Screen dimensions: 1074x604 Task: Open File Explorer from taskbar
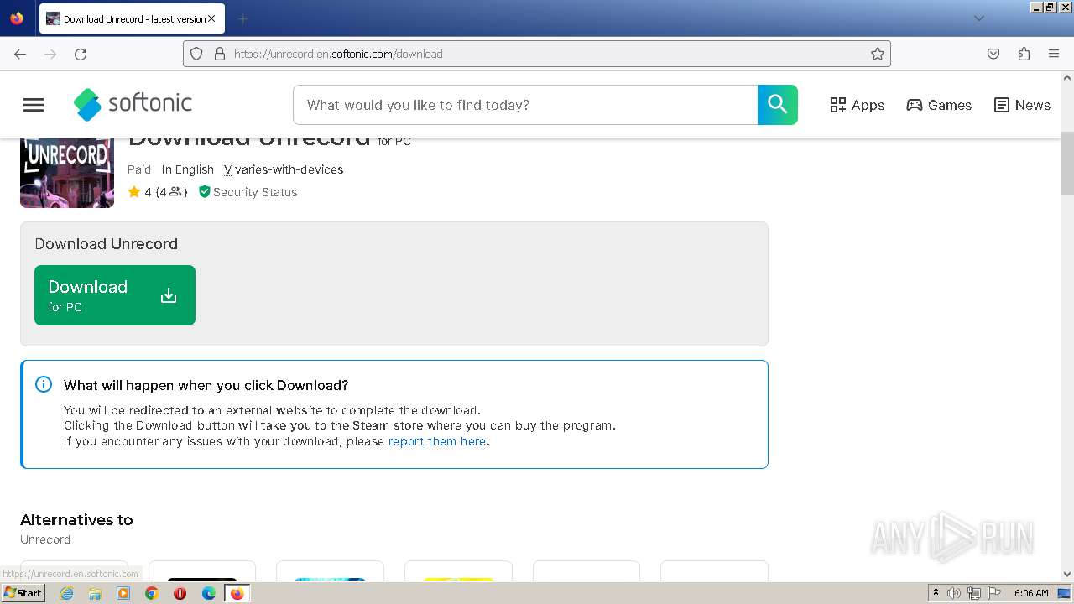click(x=95, y=593)
